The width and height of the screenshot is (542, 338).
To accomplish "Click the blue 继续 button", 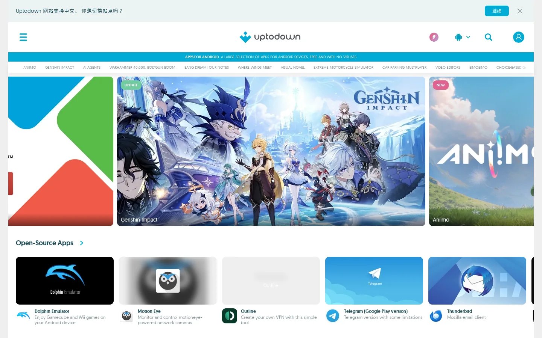I will (497, 11).
